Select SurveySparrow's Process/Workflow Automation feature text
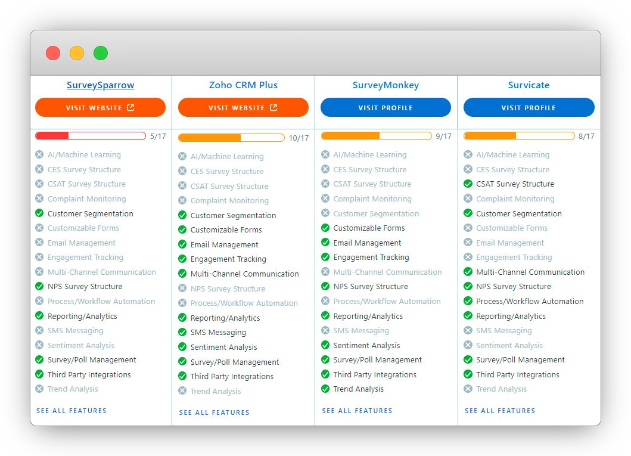The height and width of the screenshot is (456, 631). 101,302
